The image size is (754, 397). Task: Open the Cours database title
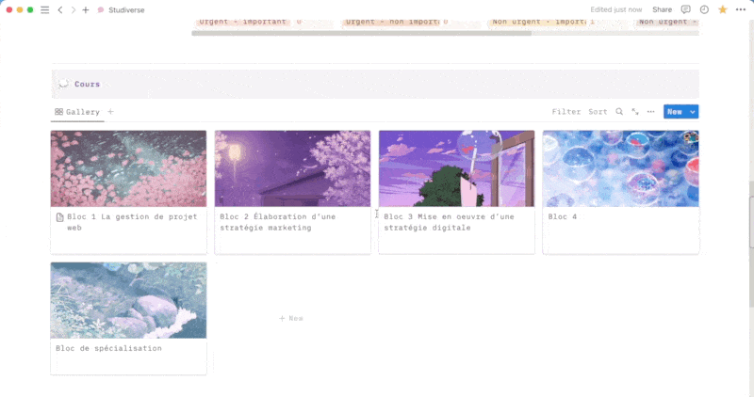pos(87,84)
